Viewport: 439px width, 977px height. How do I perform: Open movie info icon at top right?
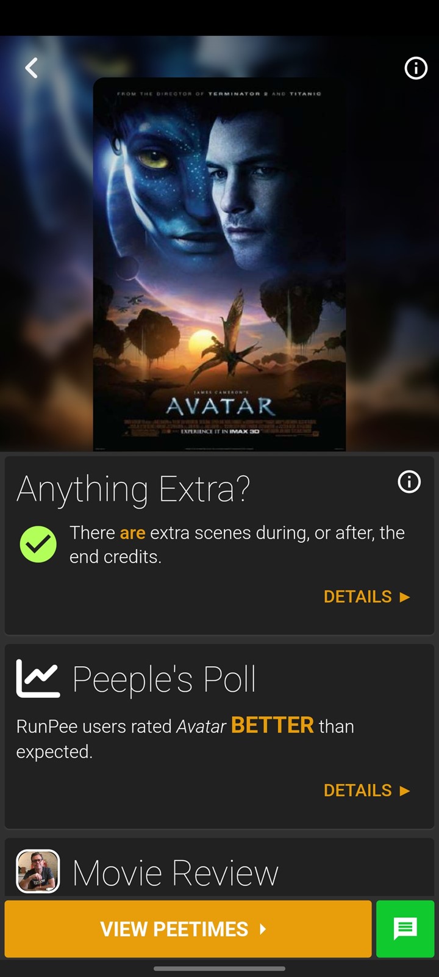click(x=416, y=68)
